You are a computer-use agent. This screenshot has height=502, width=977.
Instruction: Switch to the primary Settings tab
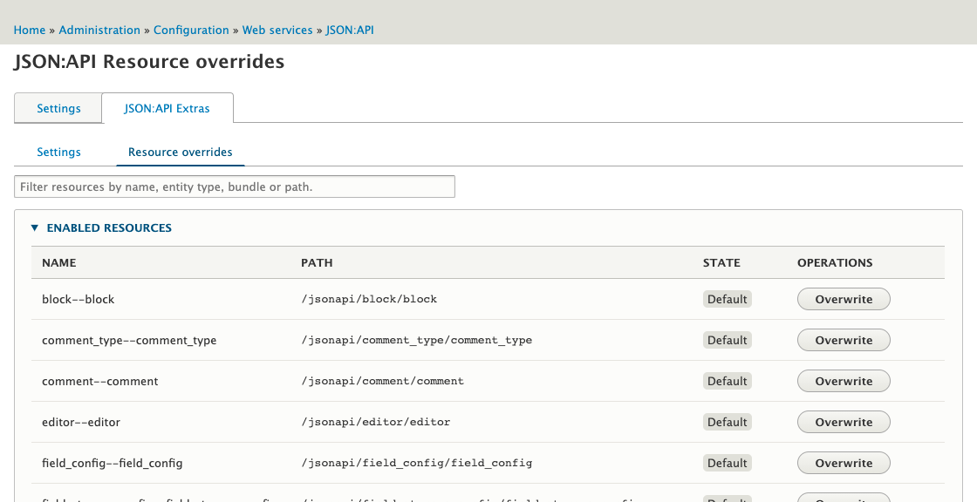pos(58,108)
